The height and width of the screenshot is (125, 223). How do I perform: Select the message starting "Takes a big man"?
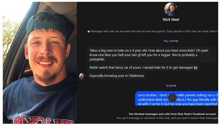(x=152, y=55)
